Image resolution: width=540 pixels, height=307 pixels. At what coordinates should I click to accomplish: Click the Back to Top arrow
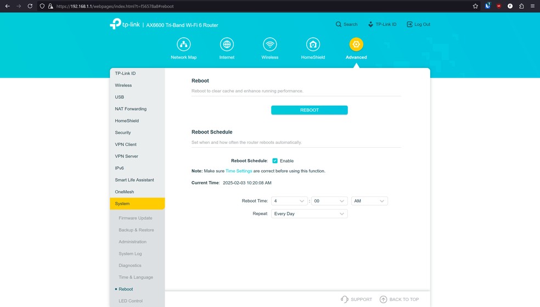click(x=384, y=299)
